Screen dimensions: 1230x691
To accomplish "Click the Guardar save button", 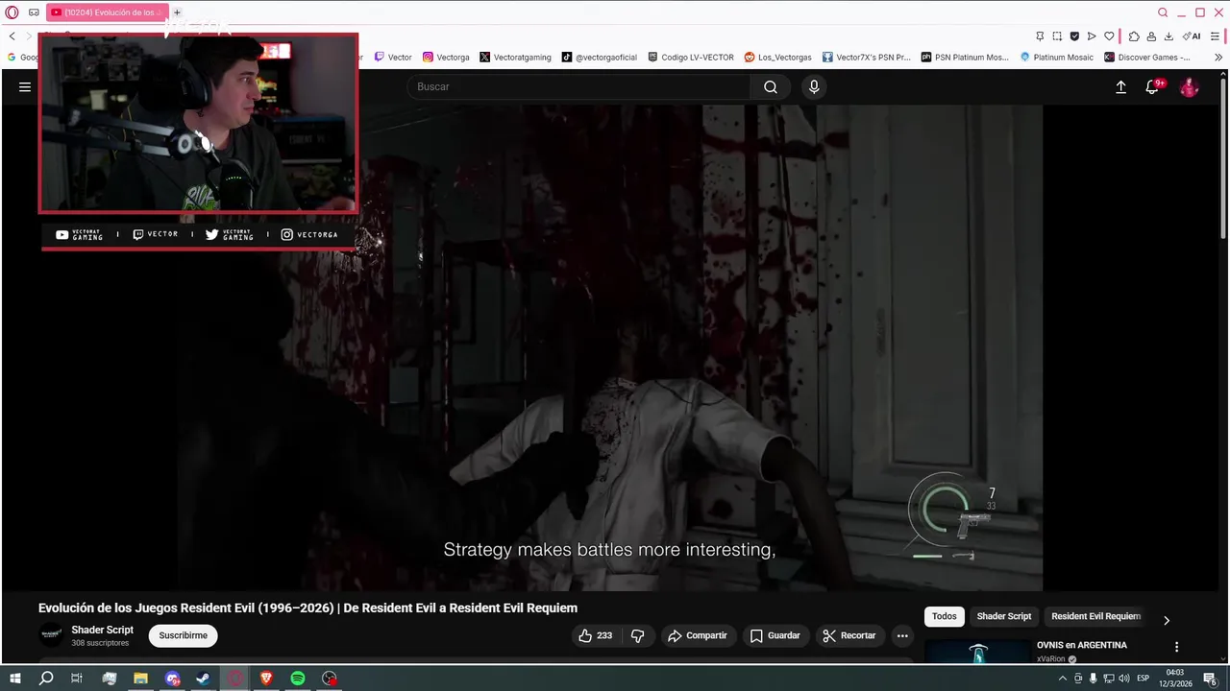I will click(775, 635).
